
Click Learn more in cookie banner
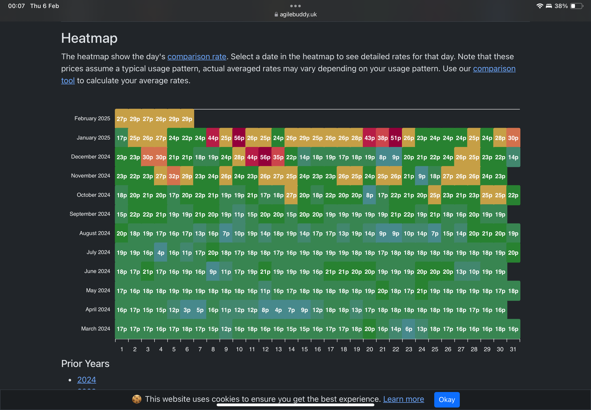[x=403, y=399]
